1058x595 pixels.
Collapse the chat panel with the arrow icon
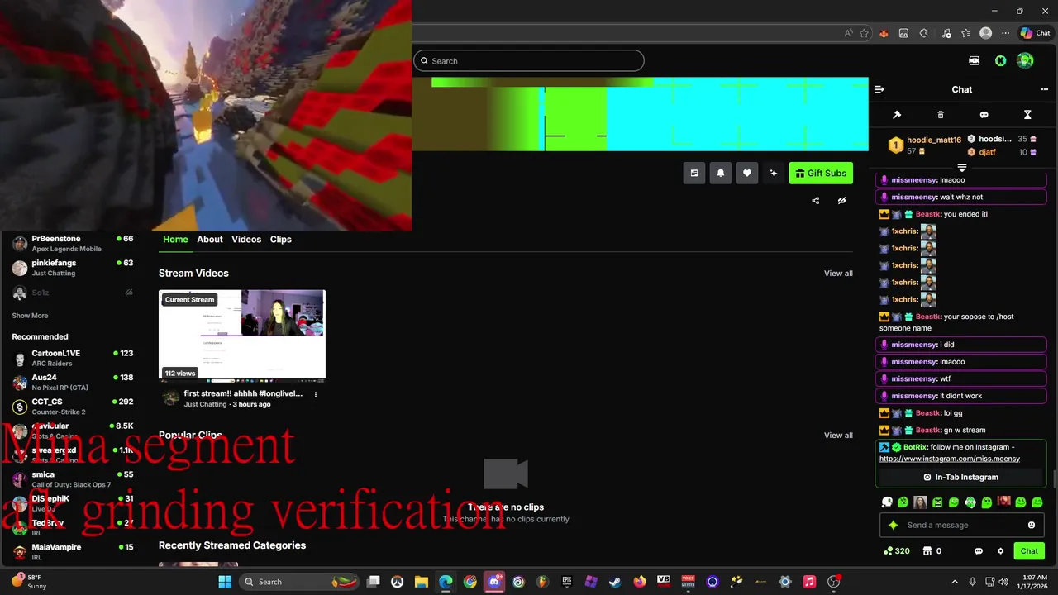click(879, 89)
